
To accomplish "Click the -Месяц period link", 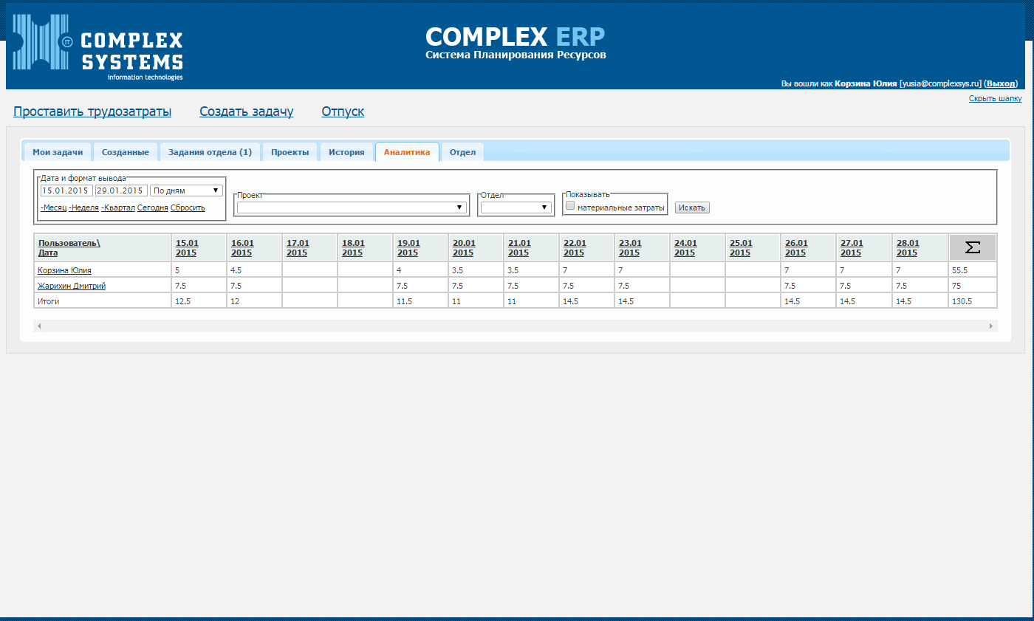I will click(53, 208).
